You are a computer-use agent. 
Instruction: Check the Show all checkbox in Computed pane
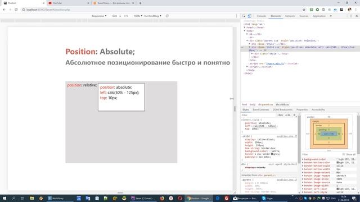click(x=344, y=154)
